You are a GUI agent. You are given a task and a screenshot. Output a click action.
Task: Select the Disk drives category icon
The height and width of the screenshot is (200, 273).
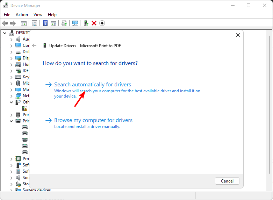click(x=18, y=52)
